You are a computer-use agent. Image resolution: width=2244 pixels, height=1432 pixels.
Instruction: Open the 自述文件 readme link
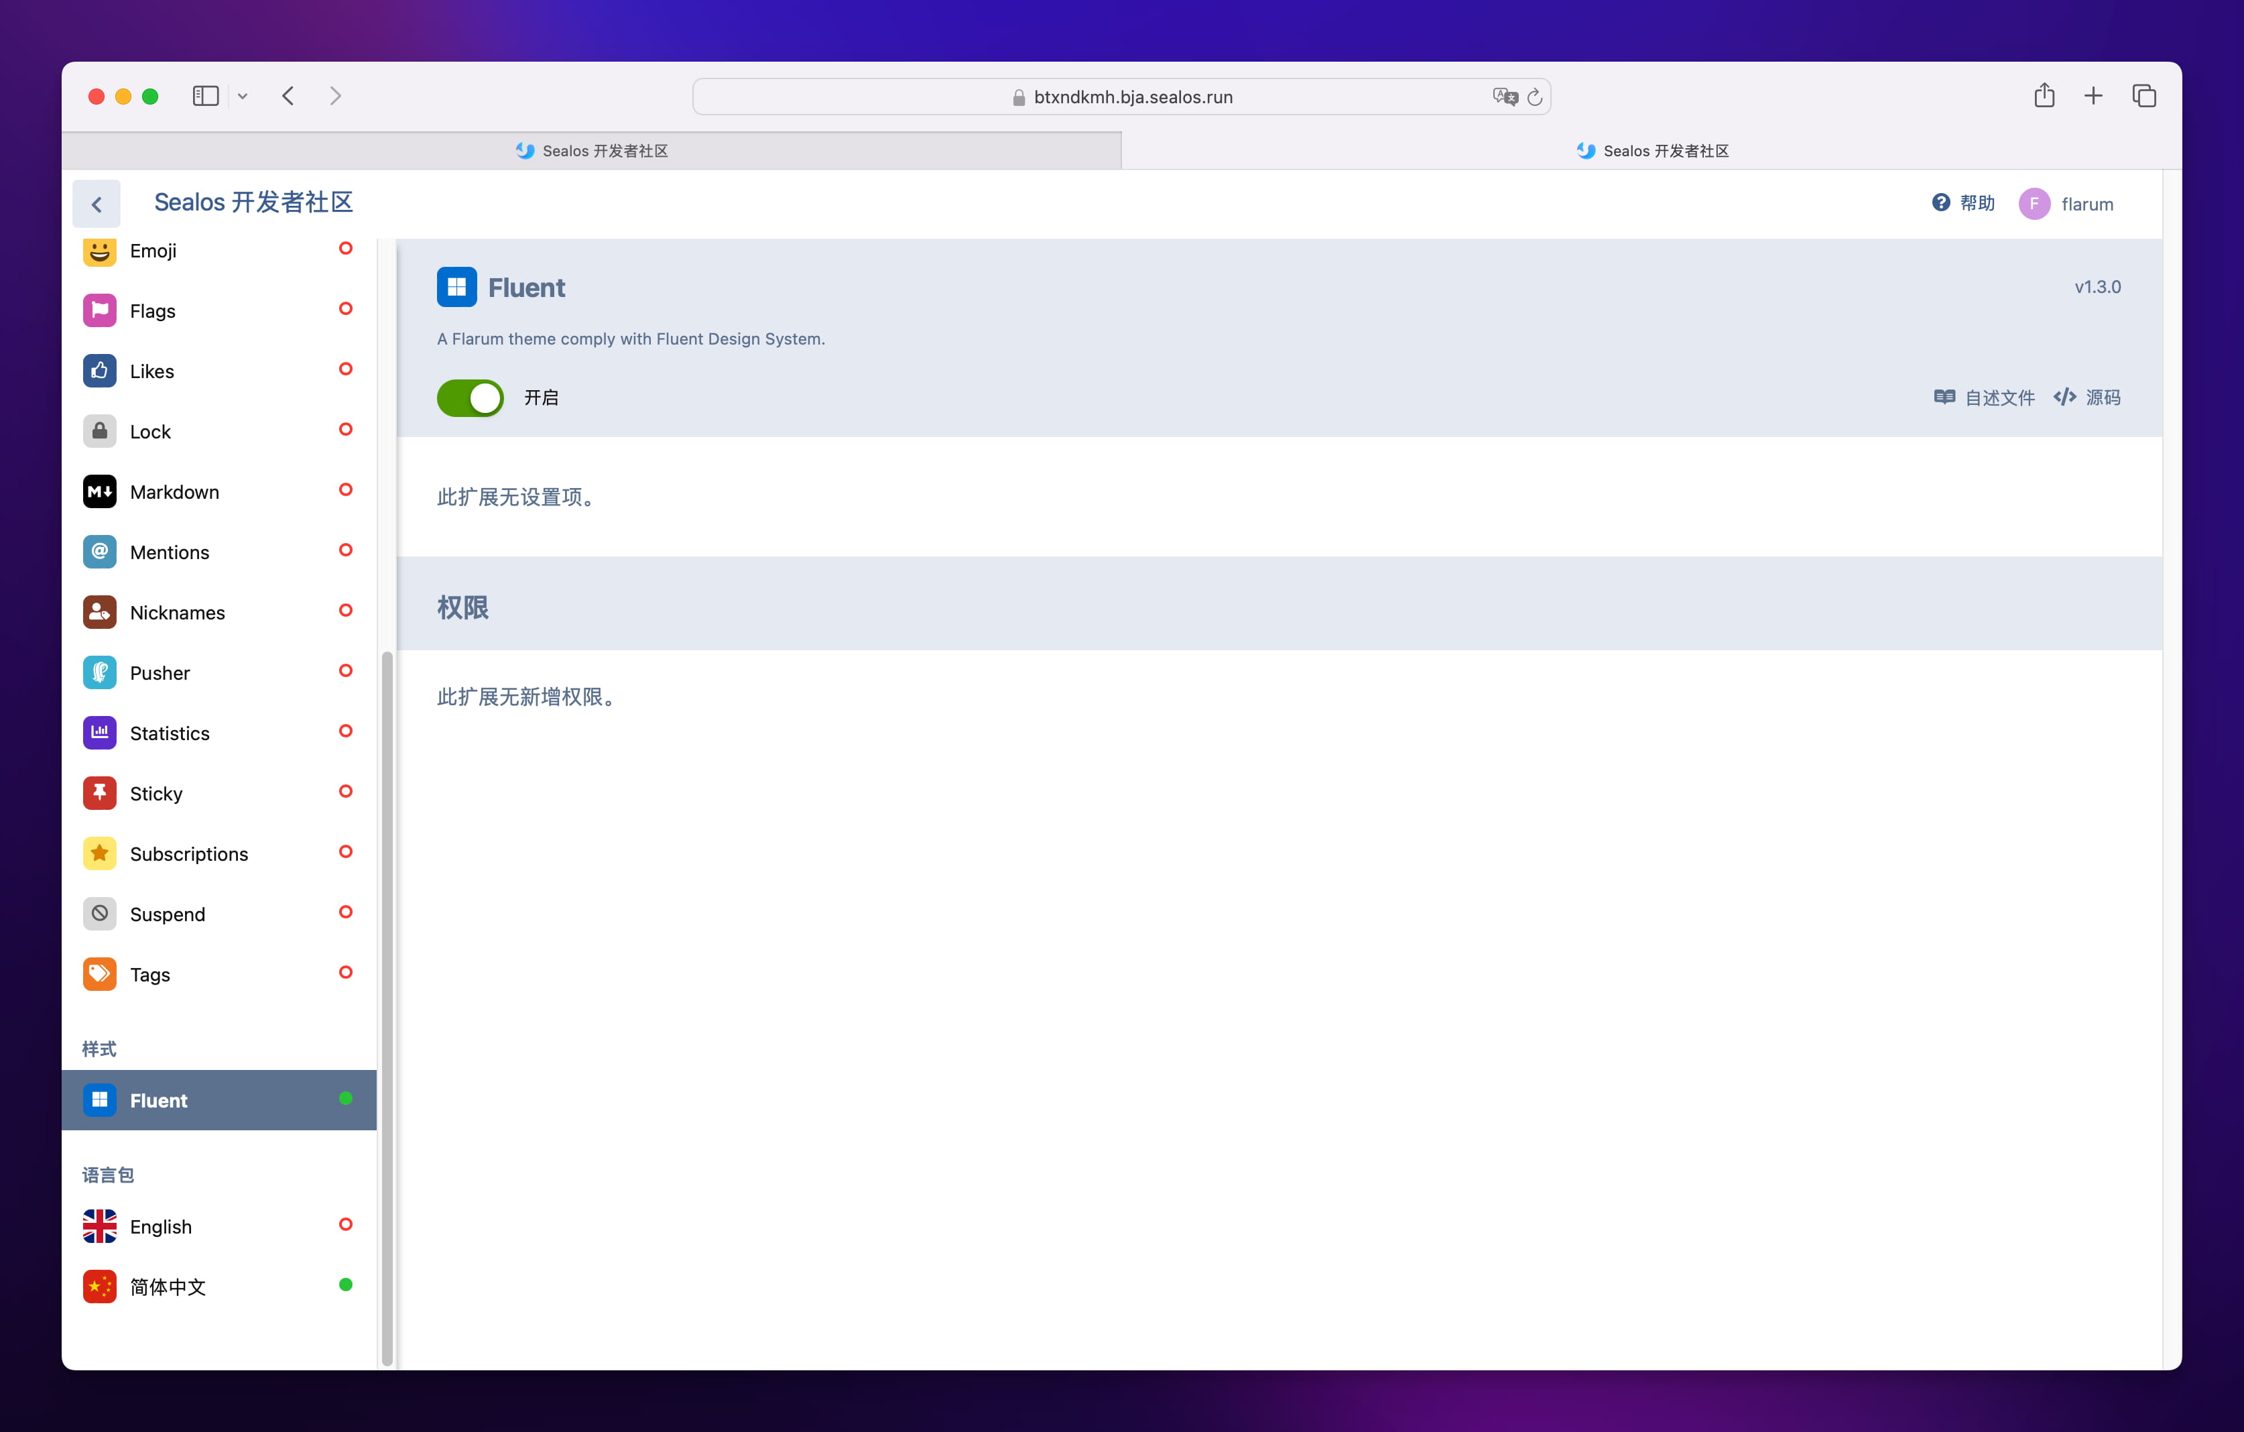tap(1984, 398)
